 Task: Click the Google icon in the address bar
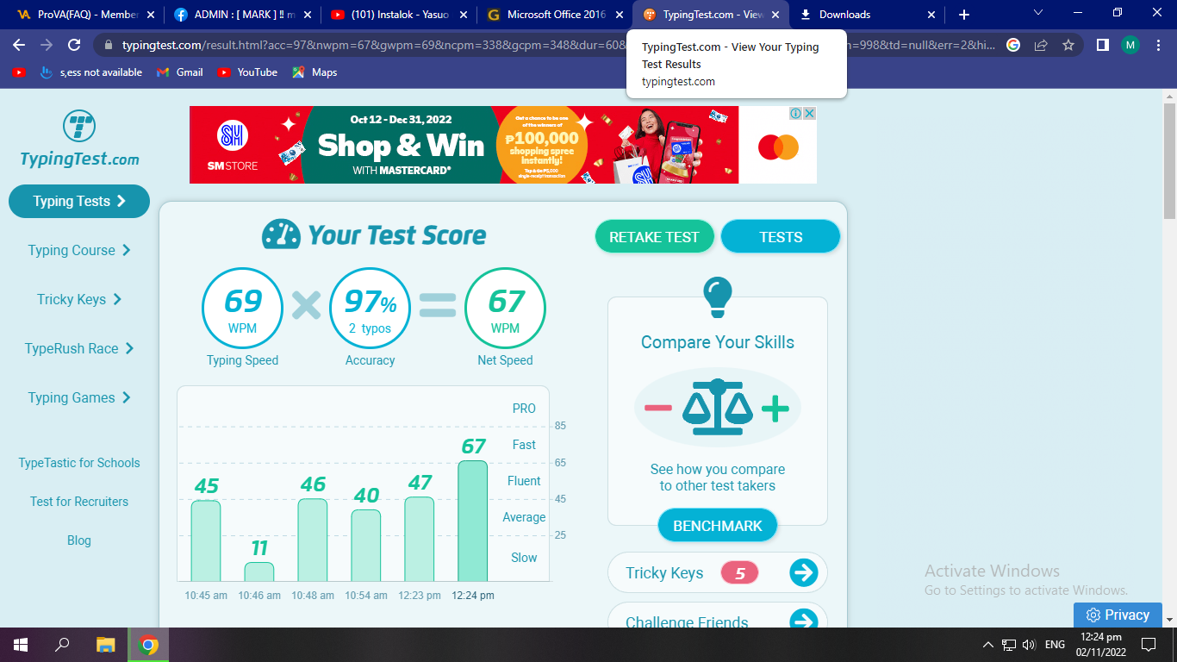click(1013, 45)
